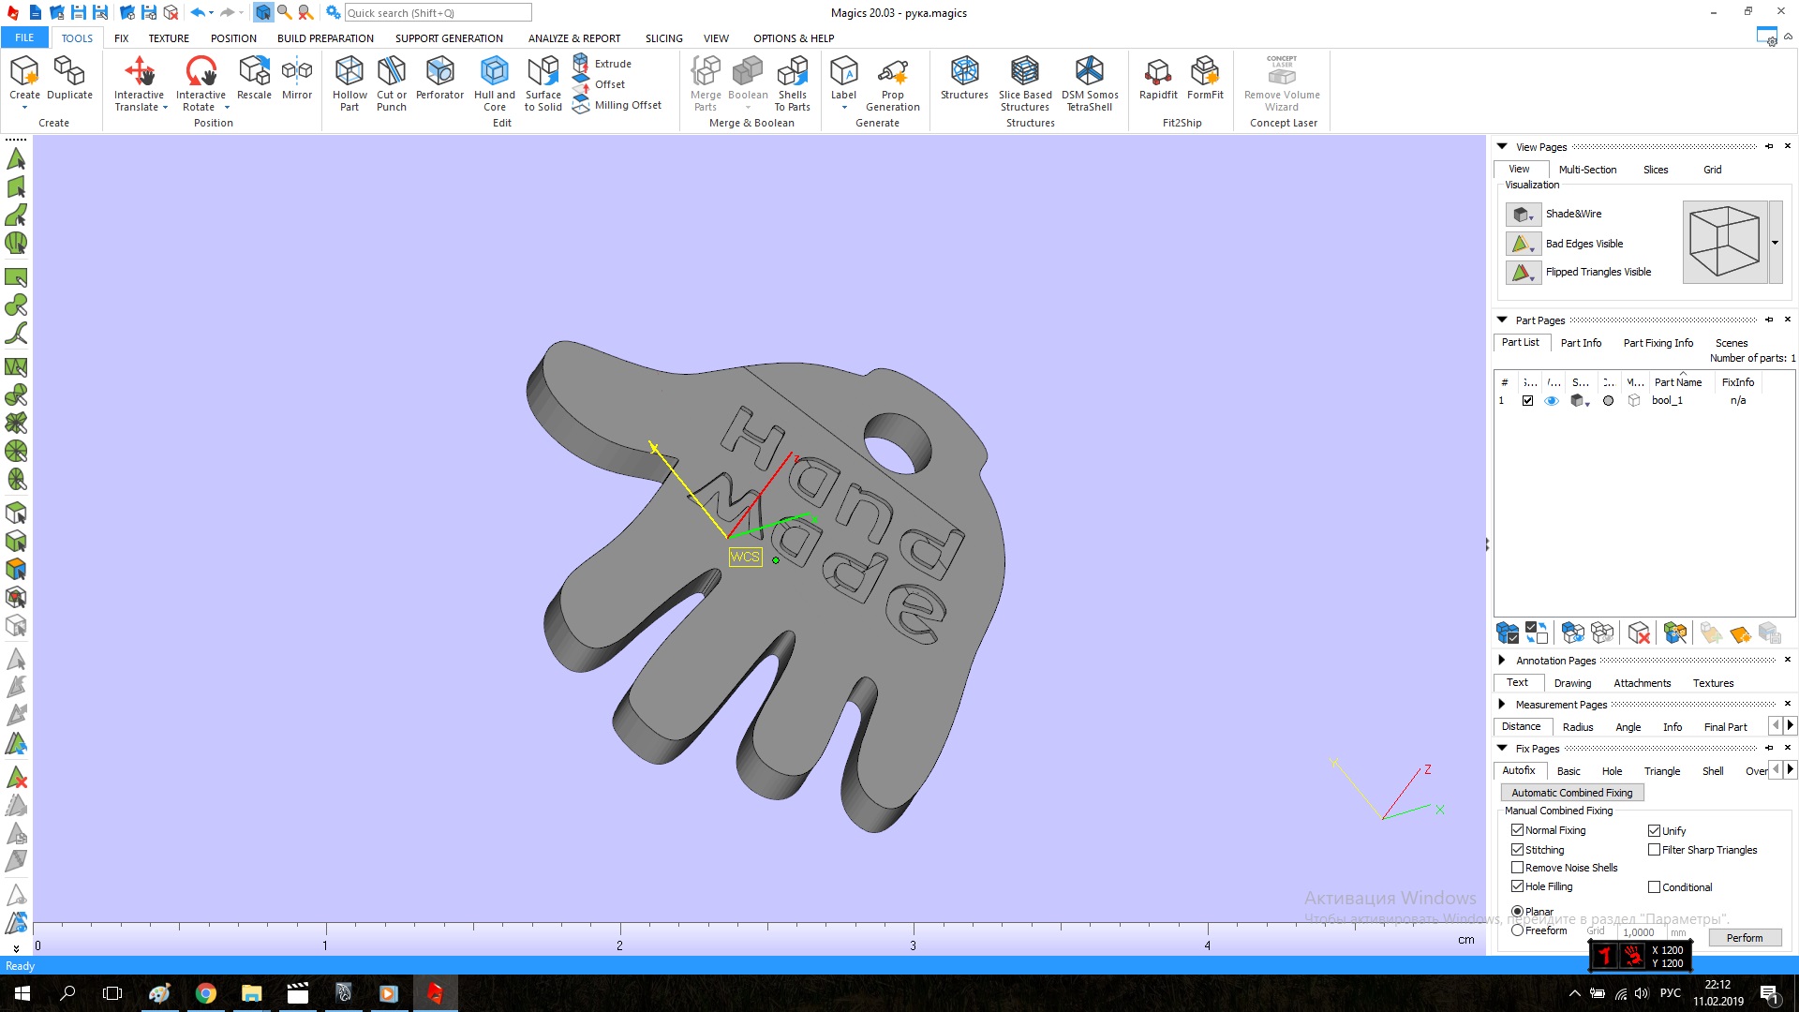Click the Quick search field
This screenshot has width=1799, height=1012.
438,13
